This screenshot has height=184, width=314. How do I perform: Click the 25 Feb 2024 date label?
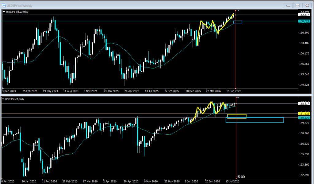(x=30, y=91)
